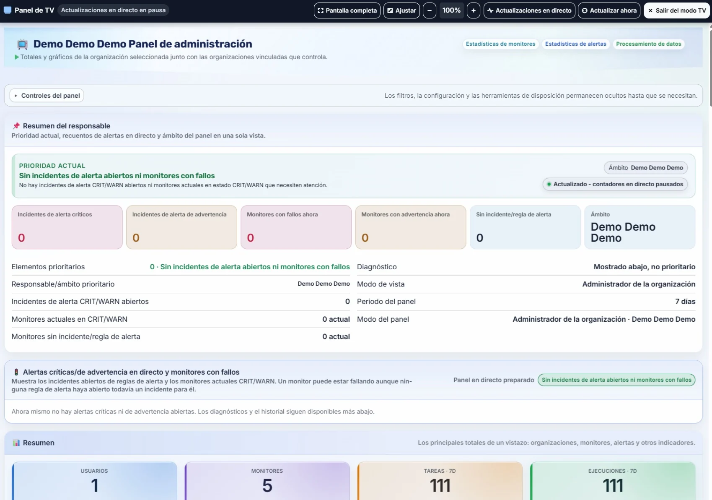Select the Monitores con fallos ahora card
The height and width of the screenshot is (500, 712).
coord(296,227)
